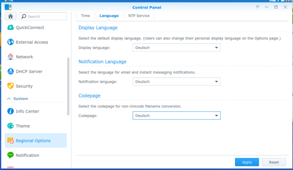Click the Theme palette icon
The image size is (293, 170).
(10, 126)
